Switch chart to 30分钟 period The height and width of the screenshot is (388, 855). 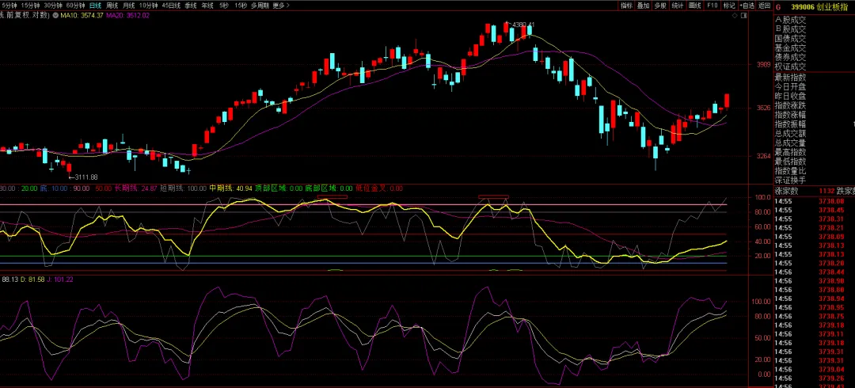click(x=54, y=6)
